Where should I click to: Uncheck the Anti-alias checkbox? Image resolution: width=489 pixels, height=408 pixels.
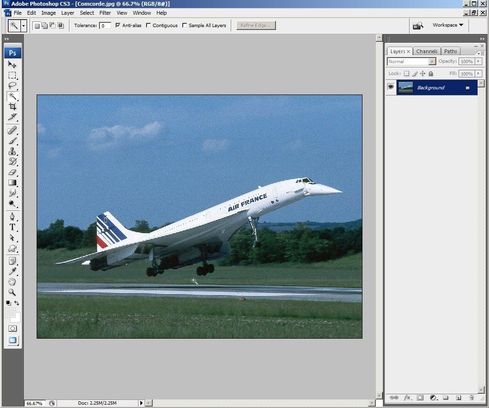(x=118, y=26)
